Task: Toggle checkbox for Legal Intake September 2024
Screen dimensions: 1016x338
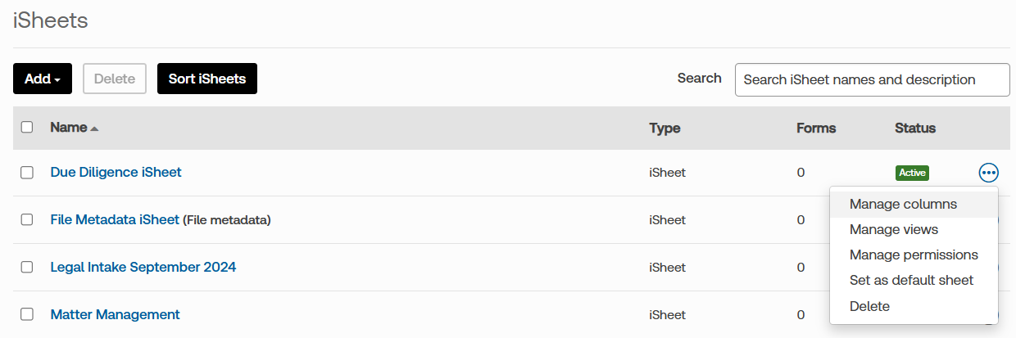Action: point(27,268)
